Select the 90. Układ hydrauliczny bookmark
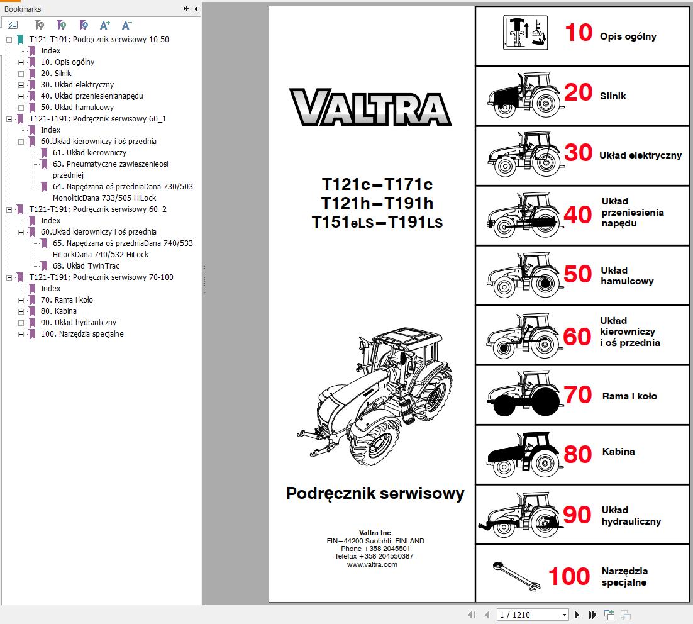The image size is (693, 624). pos(79,323)
